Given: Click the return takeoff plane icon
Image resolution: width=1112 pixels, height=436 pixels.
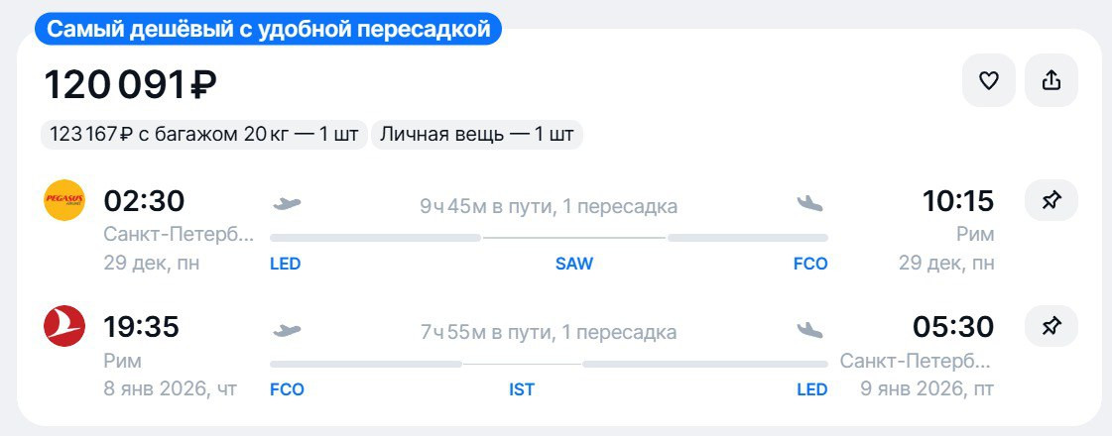Looking at the screenshot, I should coord(287,330).
